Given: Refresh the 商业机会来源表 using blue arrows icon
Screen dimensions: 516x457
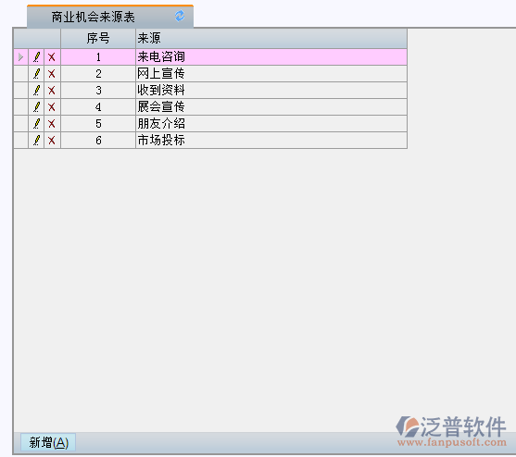Looking at the screenshot, I should [180, 16].
